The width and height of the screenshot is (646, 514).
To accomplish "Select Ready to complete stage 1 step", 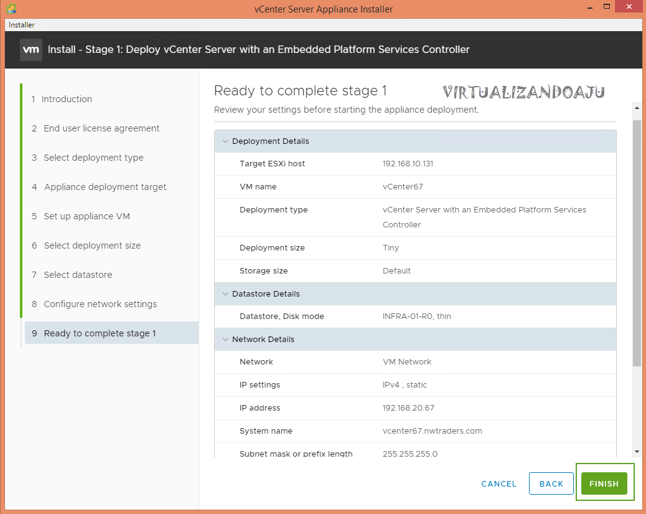I will (100, 333).
